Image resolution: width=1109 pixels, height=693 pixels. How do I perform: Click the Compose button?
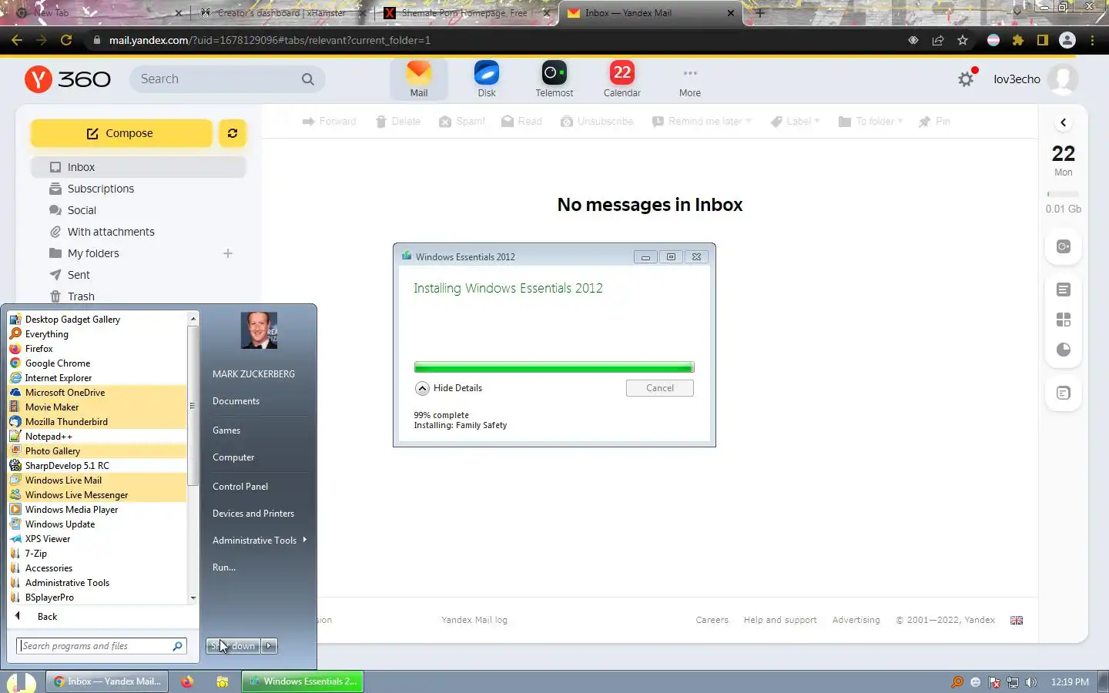click(x=121, y=133)
